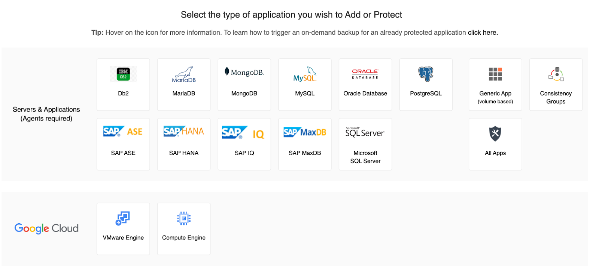Select the Generic App grid icon
Image resolution: width=599 pixels, height=270 pixels.
click(495, 74)
